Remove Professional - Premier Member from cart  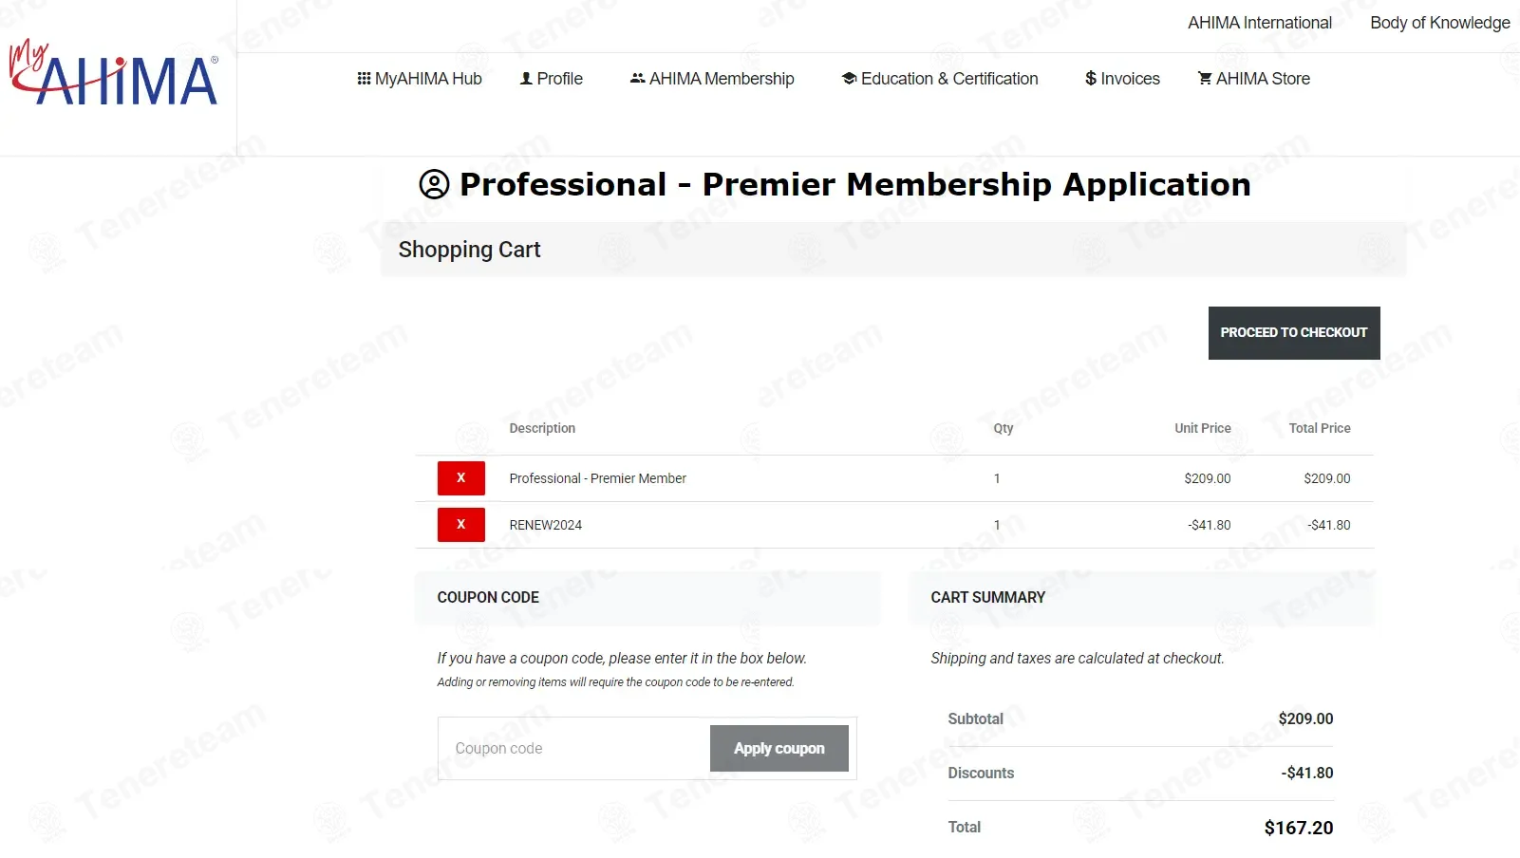460,478
